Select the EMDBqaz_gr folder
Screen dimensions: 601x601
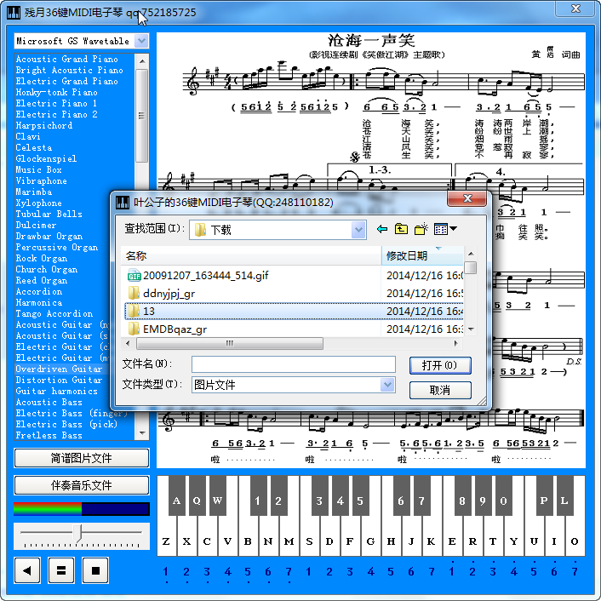(x=174, y=329)
